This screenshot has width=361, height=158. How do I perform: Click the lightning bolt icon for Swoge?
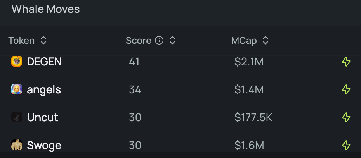coord(346,145)
